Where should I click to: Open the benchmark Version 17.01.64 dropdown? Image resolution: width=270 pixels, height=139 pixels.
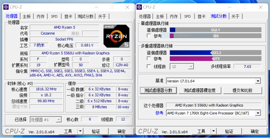[x=258, y=81]
